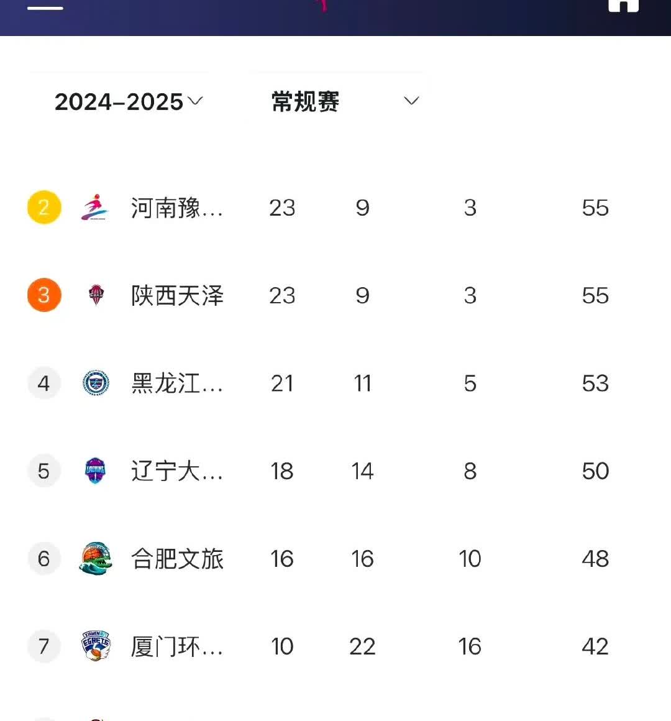The height and width of the screenshot is (721, 671).
Task: Expand the 常规赛 stage dropdown arrow
Action: tap(411, 101)
